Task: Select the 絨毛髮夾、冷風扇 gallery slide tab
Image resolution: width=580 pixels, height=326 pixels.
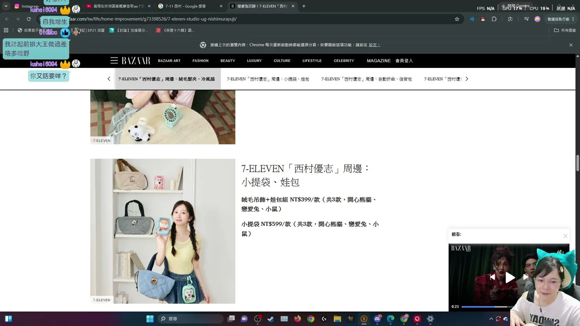Action: [166, 79]
